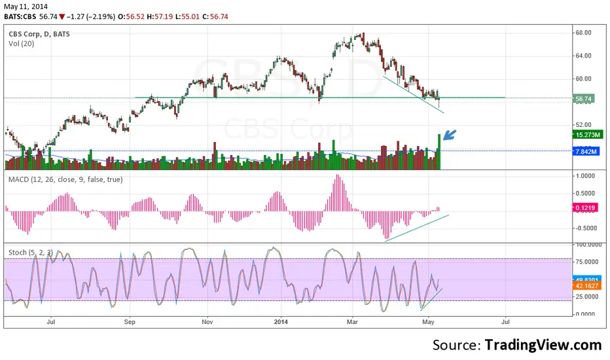
Task: Click the 75.0000 stochastic axis label
Action: (586, 262)
